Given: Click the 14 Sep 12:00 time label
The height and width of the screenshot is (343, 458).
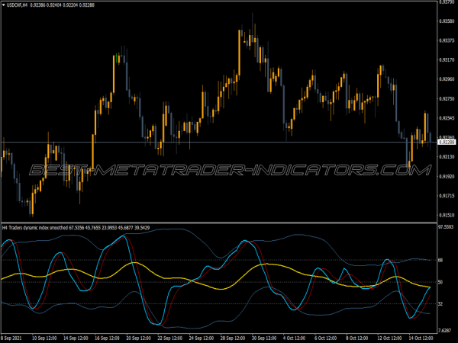Looking at the screenshot, I should [x=76, y=338].
